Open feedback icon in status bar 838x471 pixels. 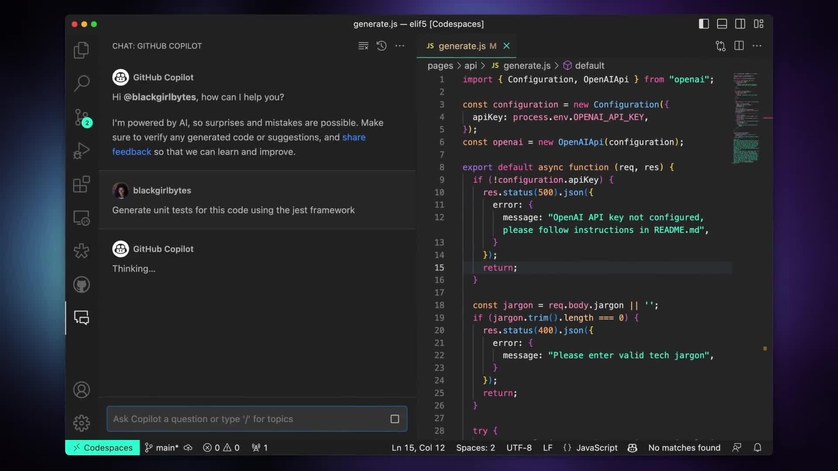click(737, 448)
